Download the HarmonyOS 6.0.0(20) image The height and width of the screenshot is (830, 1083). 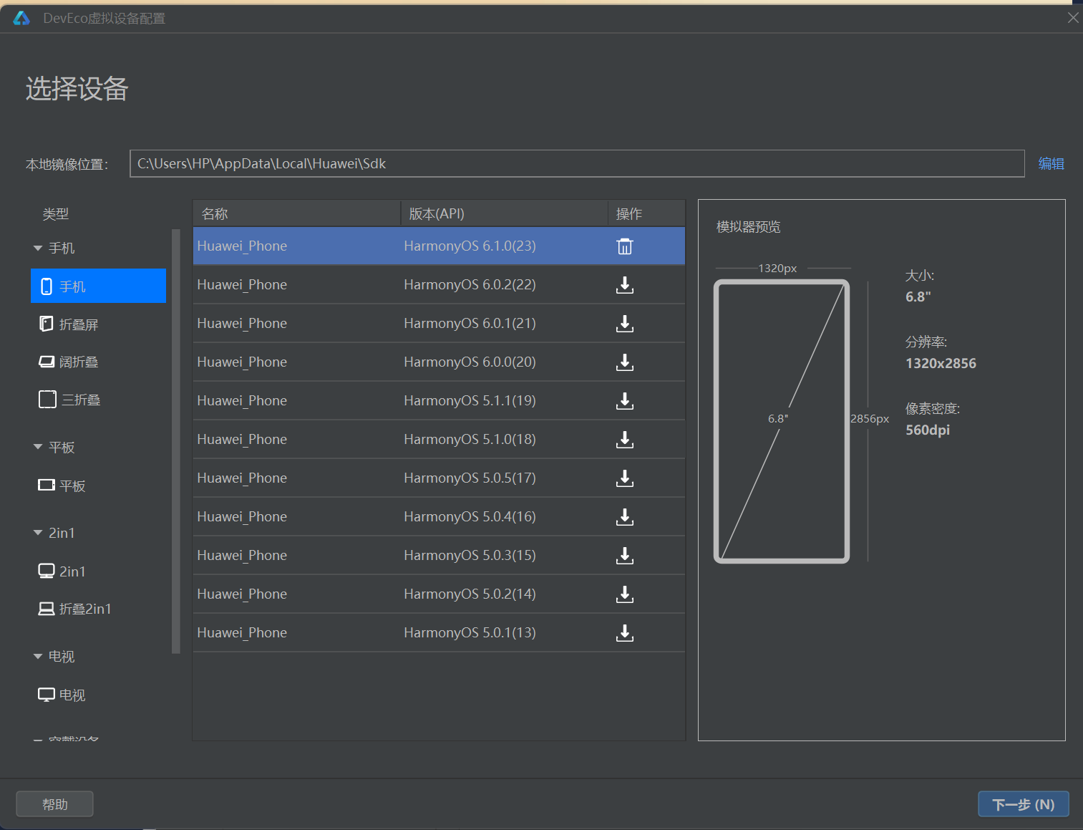pos(625,362)
